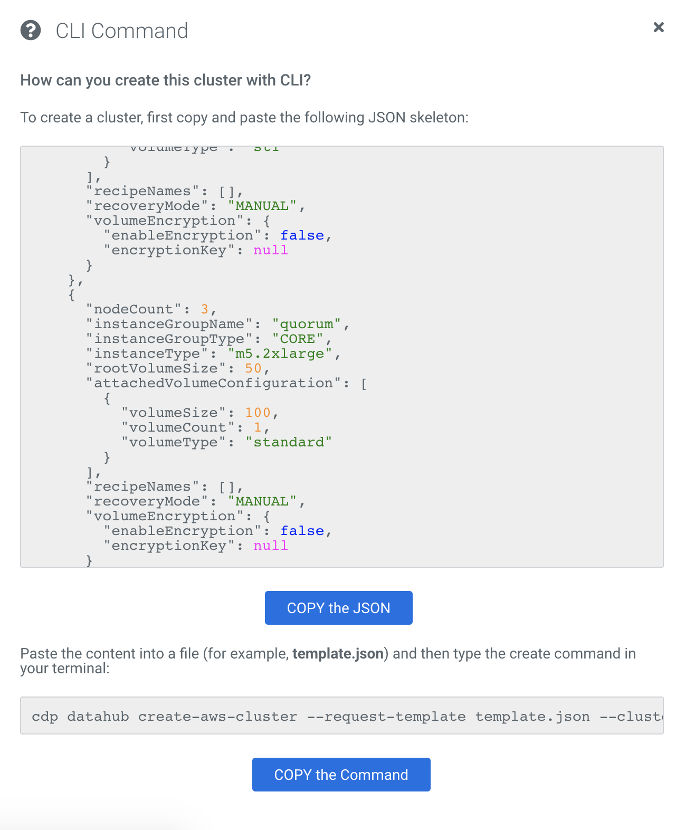Click the cdp datahub create-aws-cluster command box
Image resolution: width=685 pixels, height=830 pixels.
[x=341, y=716]
